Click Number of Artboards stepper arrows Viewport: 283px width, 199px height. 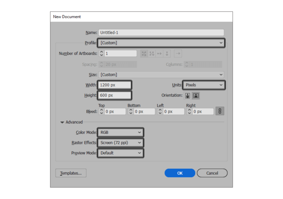102,53
